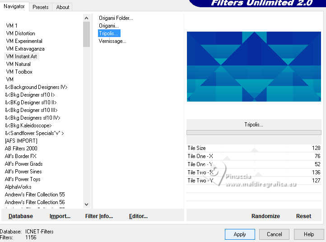The width and height of the screenshot is (326, 242).
Task: Randomize the filter parameters
Action: [x=265, y=216]
